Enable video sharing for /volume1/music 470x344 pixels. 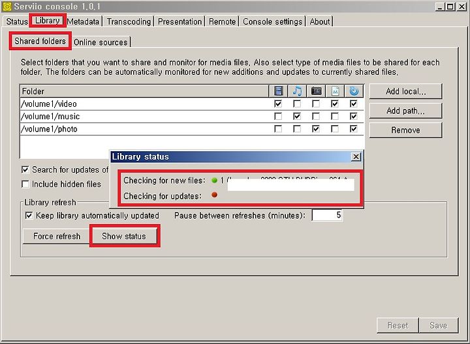click(278, 117)
